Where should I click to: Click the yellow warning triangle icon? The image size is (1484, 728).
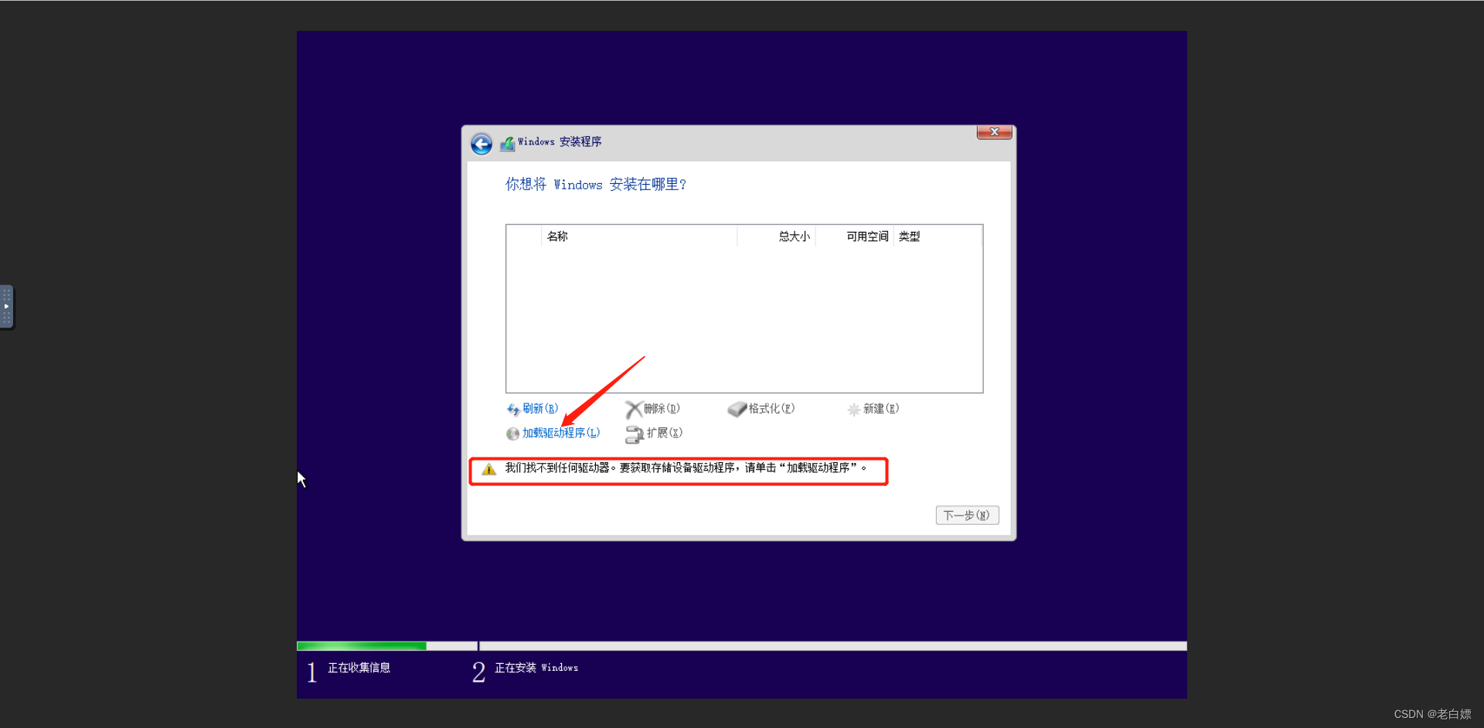tap(488, 469)
